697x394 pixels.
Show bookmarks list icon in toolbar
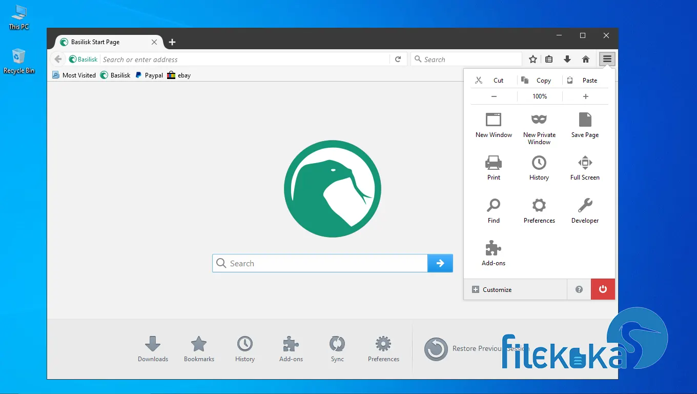tap(549, 59)
